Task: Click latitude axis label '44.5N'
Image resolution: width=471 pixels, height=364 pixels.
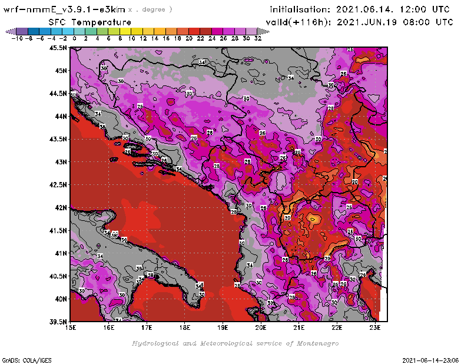Action: [58, 94]
